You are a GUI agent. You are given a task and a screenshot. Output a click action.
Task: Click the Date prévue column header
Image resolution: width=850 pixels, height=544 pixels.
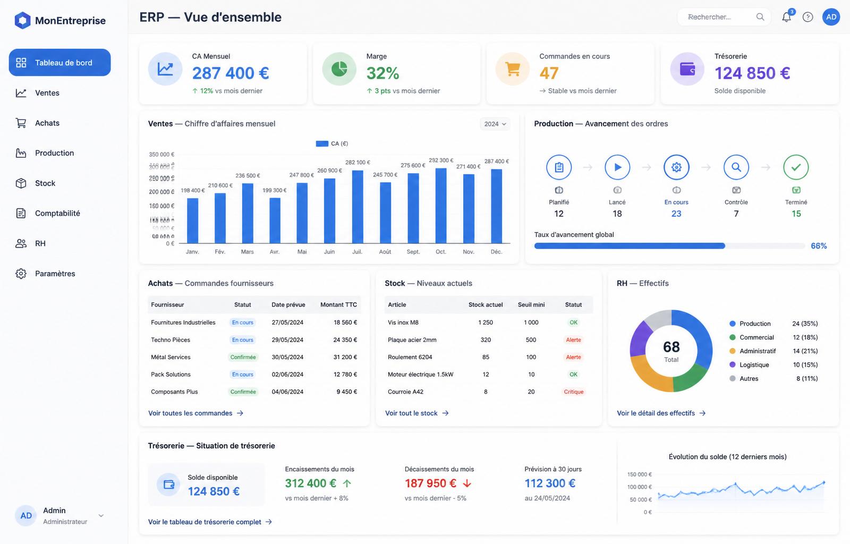coord(288,305)
